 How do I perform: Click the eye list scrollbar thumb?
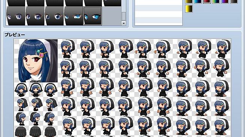click(x=124, y=16)
